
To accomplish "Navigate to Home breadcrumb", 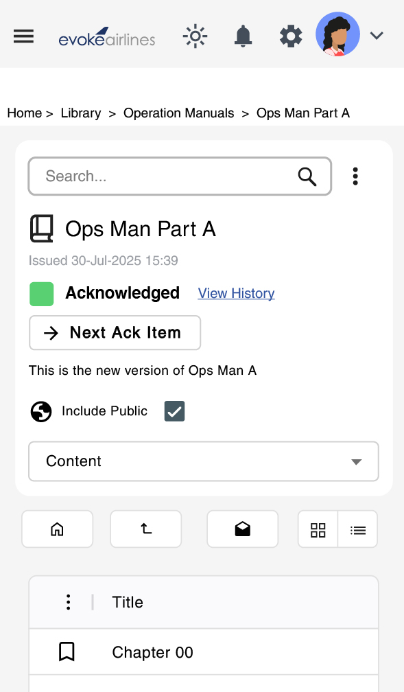I will pos(24,113).
